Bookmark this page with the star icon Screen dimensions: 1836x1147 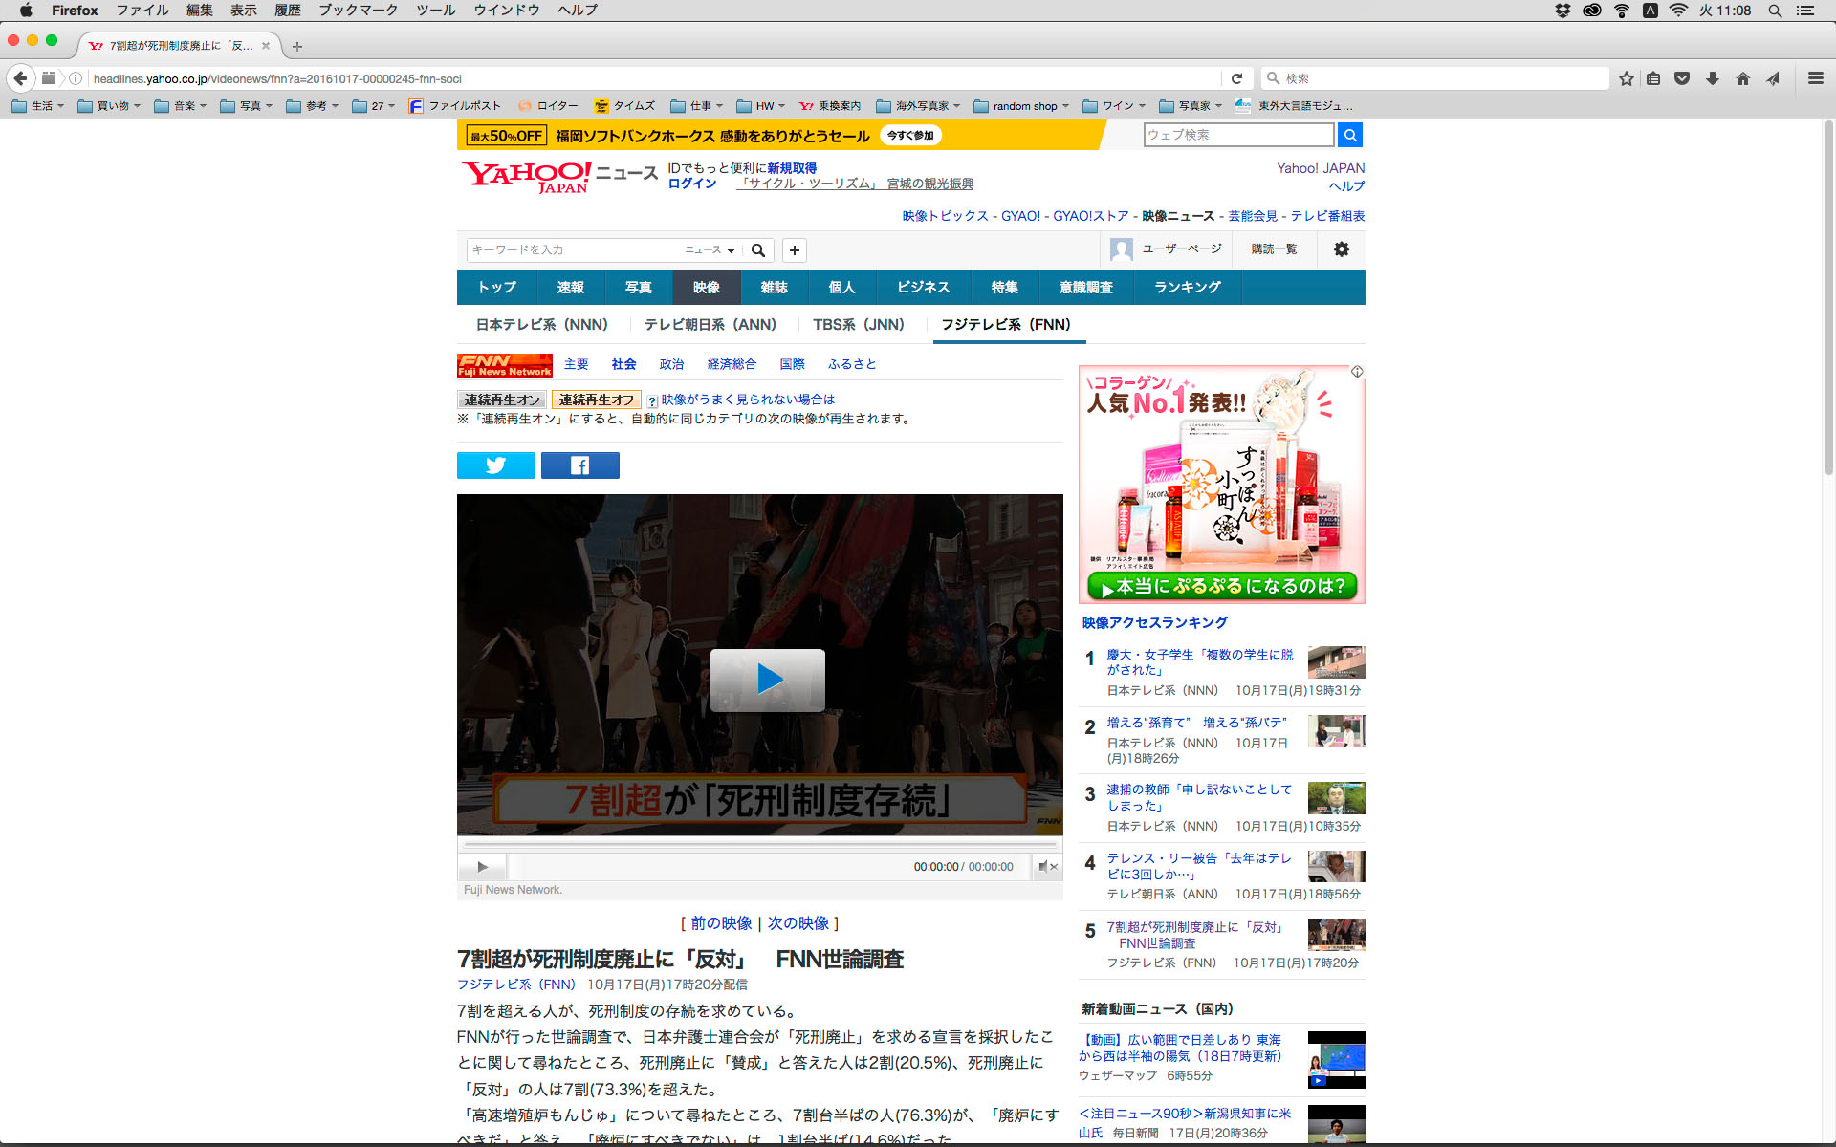[x=1626, y=78]
